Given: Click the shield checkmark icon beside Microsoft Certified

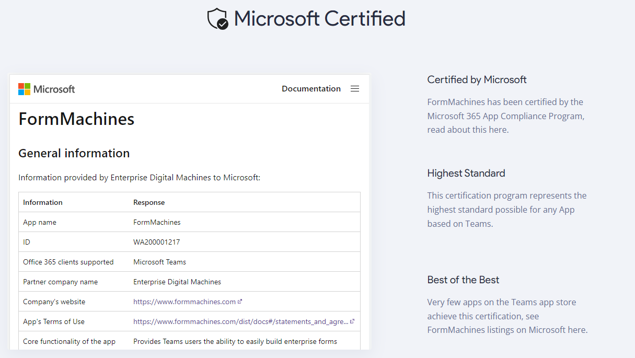Looking at the screenshot, I should 218,19.
